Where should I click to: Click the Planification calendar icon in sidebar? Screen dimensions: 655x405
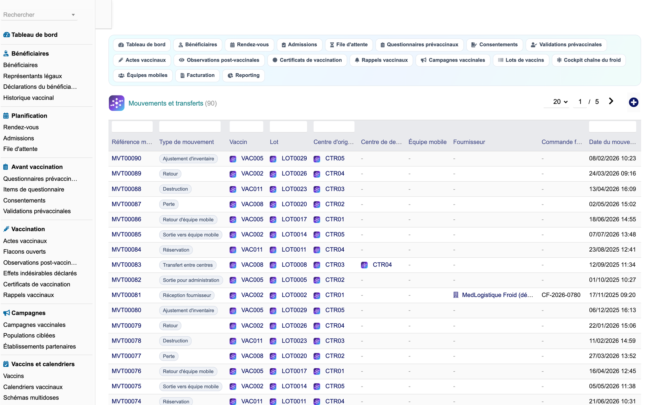(x=6, y=116)
